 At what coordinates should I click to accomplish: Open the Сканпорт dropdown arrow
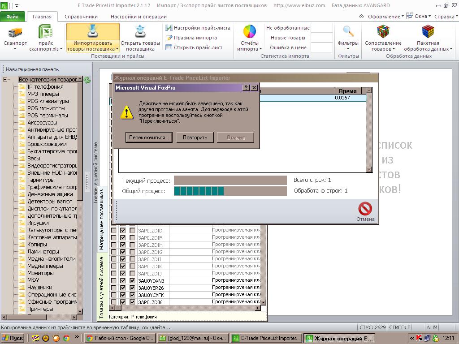[x=15, y=49]
